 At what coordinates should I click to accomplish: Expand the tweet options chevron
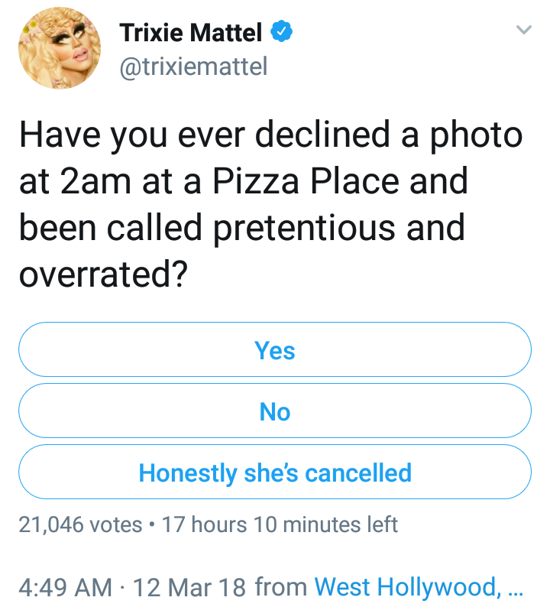522,31
